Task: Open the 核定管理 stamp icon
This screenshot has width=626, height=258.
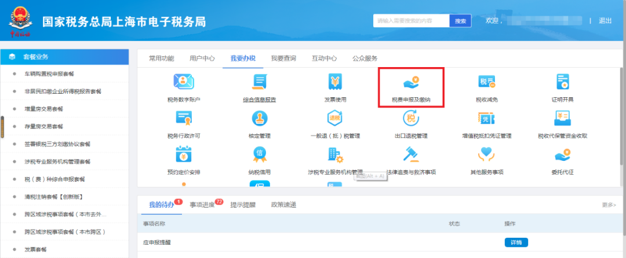Action: coord(260,118)
